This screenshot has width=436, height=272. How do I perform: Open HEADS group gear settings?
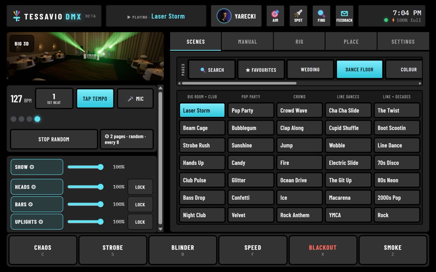[x=33, y=187]
